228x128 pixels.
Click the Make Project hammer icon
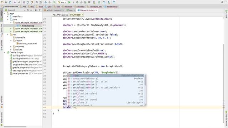pyautogui.click(x=55, y=2)
